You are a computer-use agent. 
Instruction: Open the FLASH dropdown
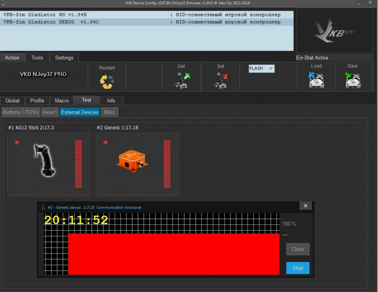pos(261,69)
